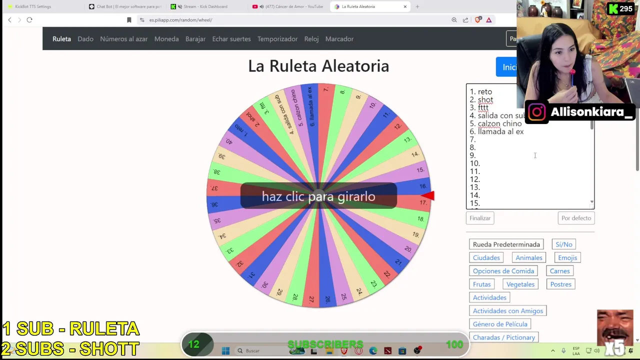The height and width of the screenshot is (360, 640).
Task: Click the 'shot' entry line
Action: point(485,99)
